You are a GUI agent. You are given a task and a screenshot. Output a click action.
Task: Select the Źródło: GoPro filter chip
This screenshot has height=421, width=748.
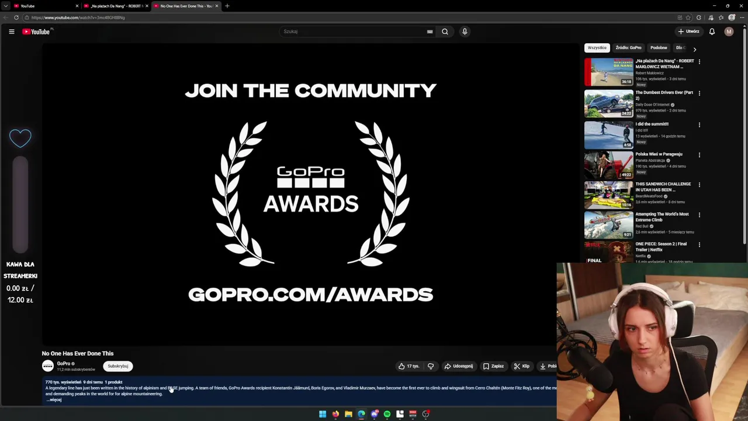point(628,48)
